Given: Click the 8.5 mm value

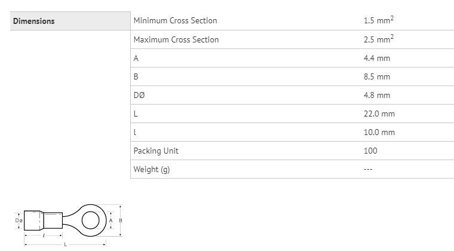Looking at the screenshot, I should click(x=377, y=76).
